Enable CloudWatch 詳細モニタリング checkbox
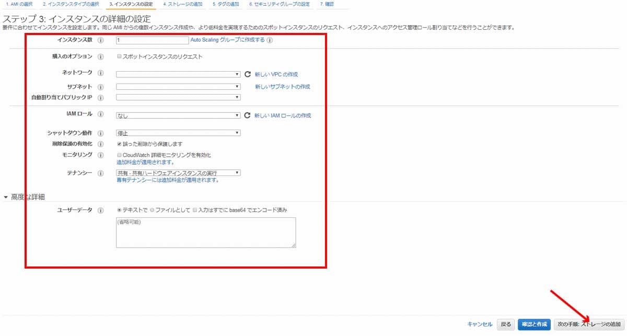 120,155
